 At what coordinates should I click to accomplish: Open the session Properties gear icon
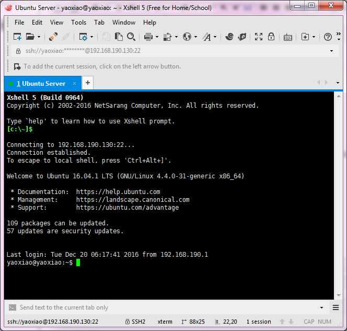point(83,37)
